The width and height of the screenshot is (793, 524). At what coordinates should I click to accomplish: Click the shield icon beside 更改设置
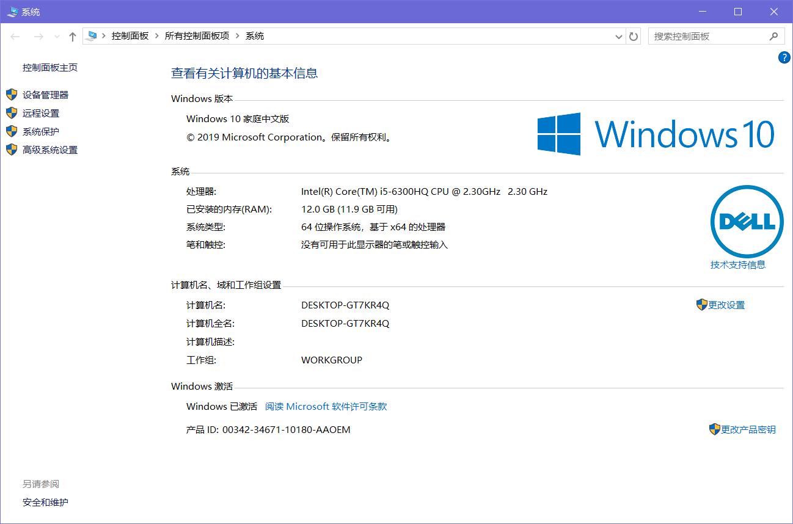click(x=701, y=305)
